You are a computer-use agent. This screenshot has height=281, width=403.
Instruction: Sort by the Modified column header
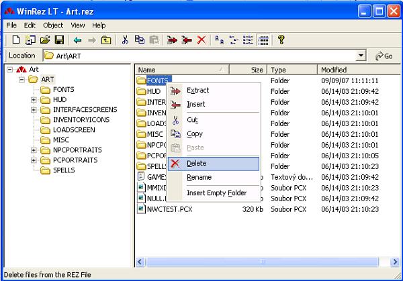(359, 70)
